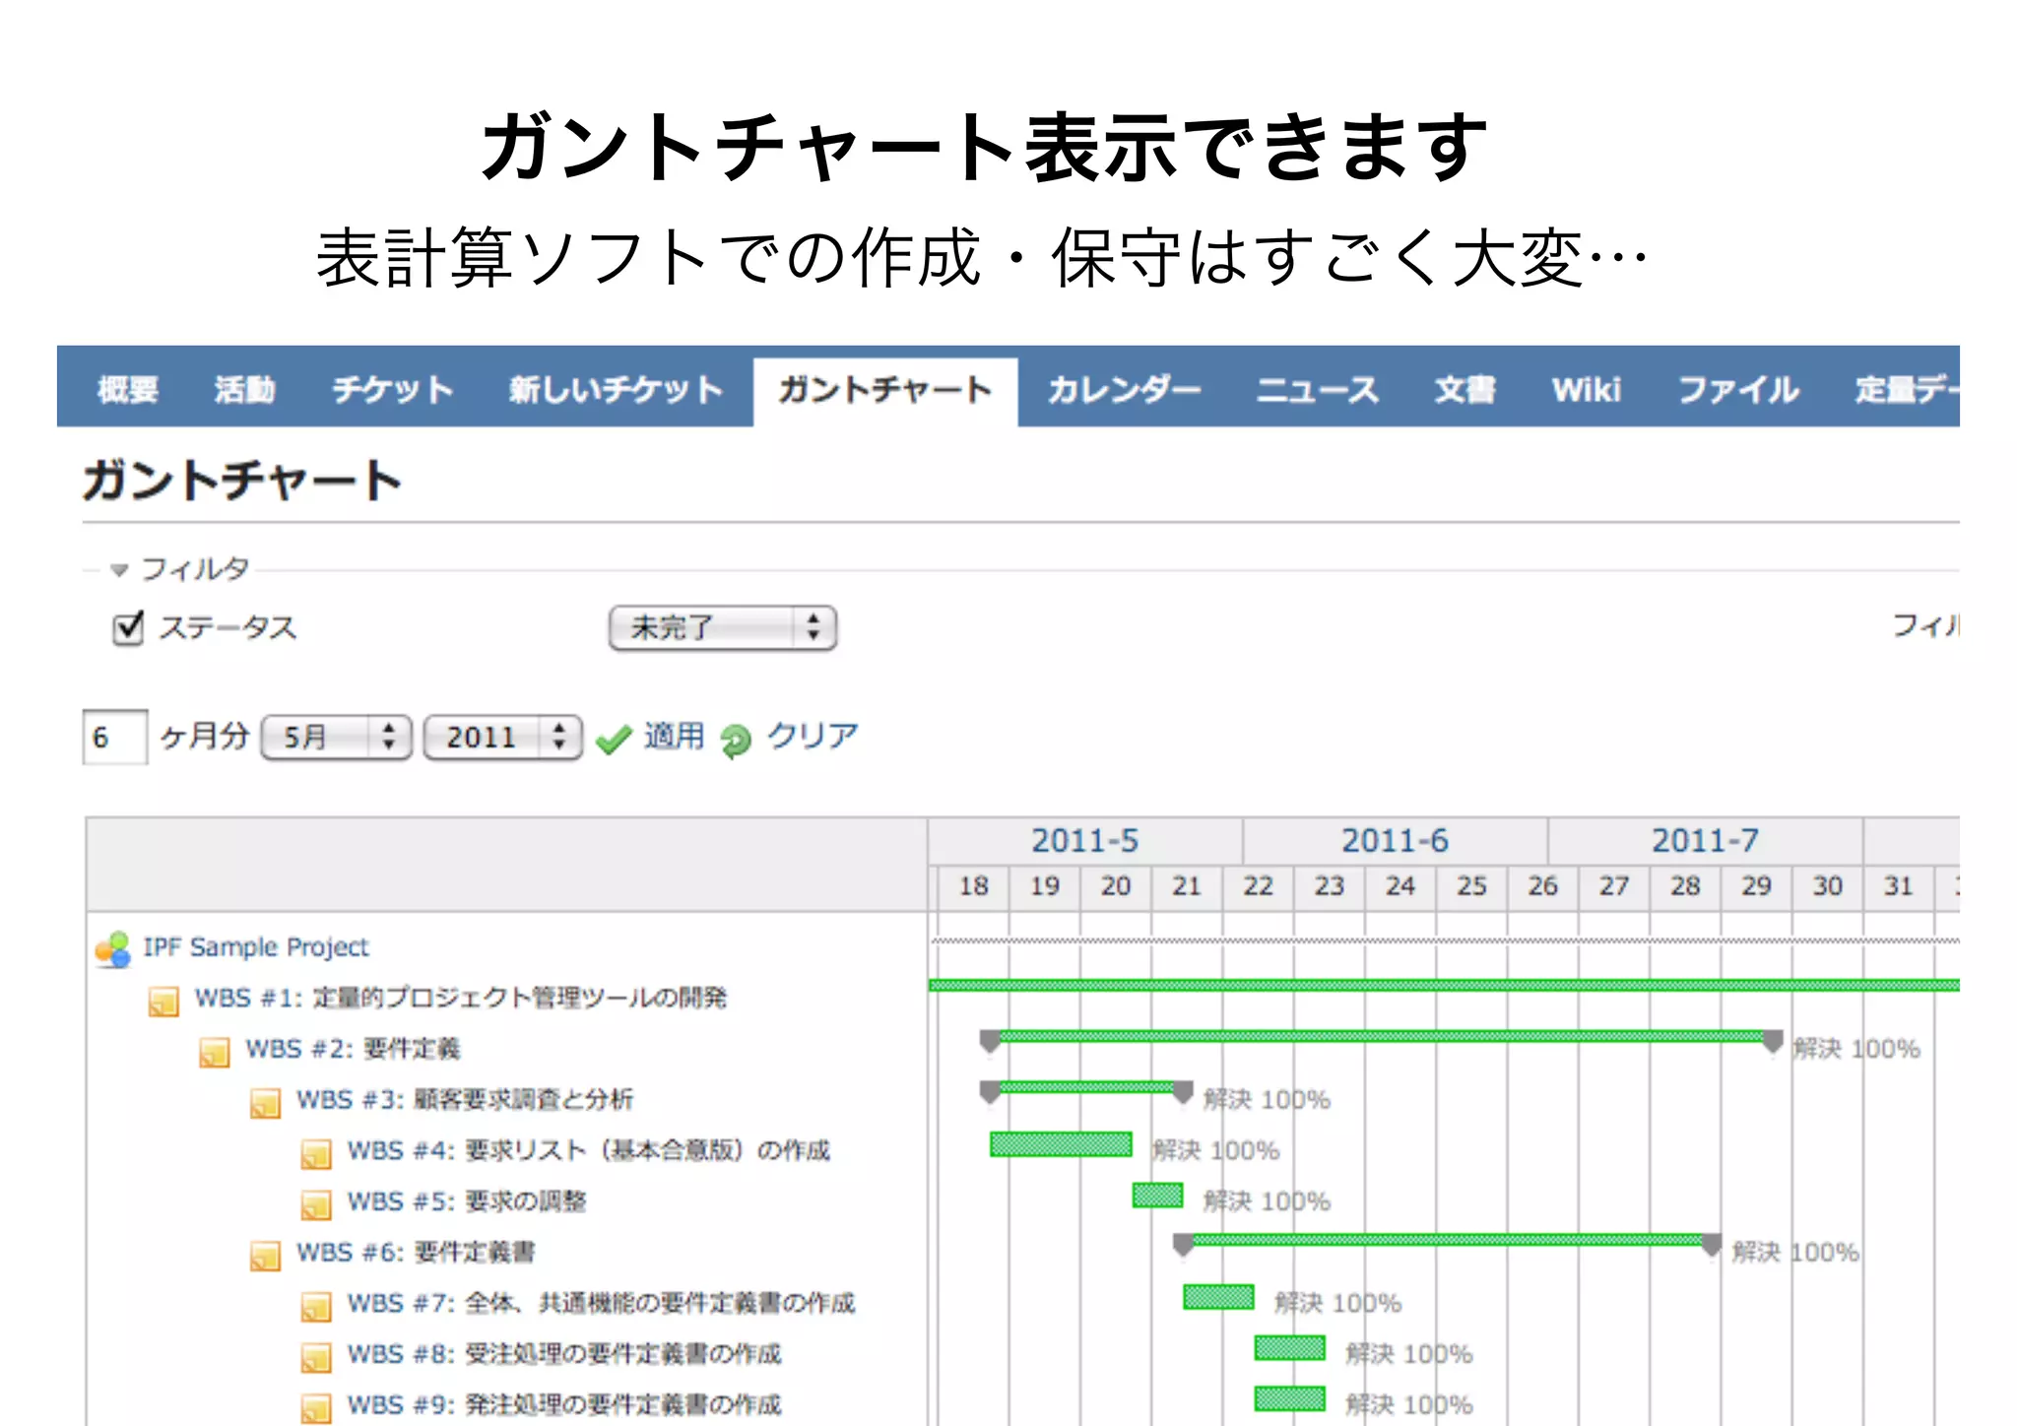The image size is (2017, 1426).
Task: Click ticket icon beside WBS #8
Action: pyautogui.click(x=316, y=1359)
